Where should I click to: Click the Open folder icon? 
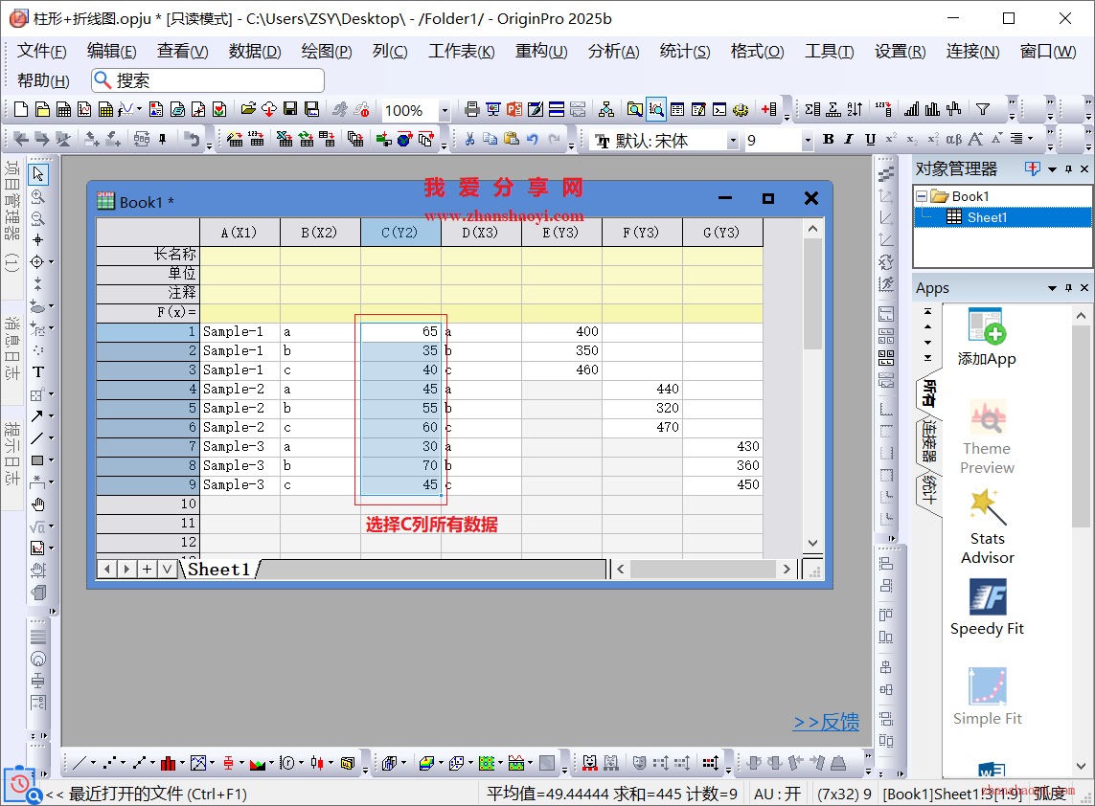pyautogui.click(x=248, y=110)
